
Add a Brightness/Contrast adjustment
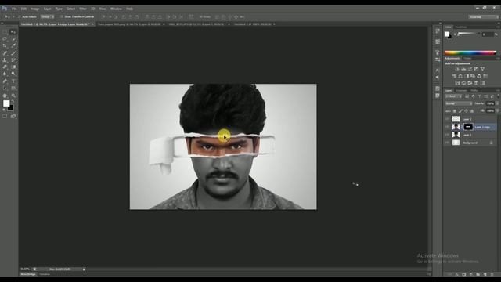[x=457, y=69]
